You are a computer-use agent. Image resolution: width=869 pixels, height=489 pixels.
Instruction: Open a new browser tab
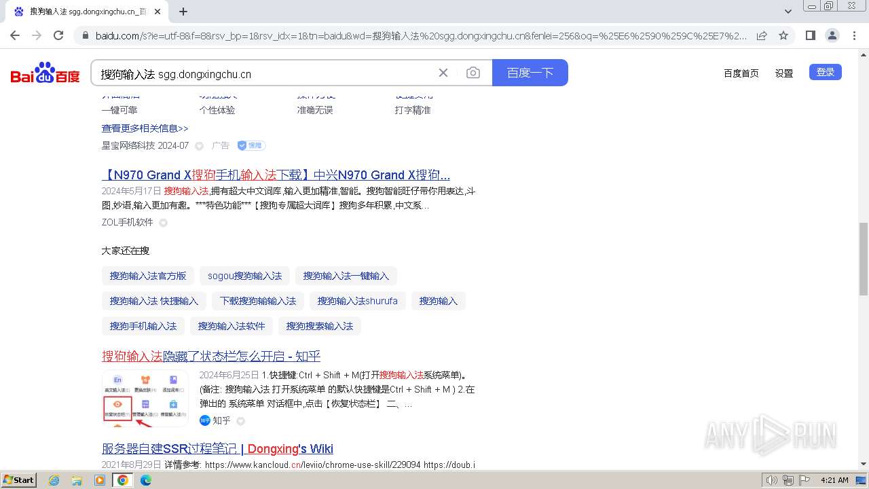[x=183, y=12]
